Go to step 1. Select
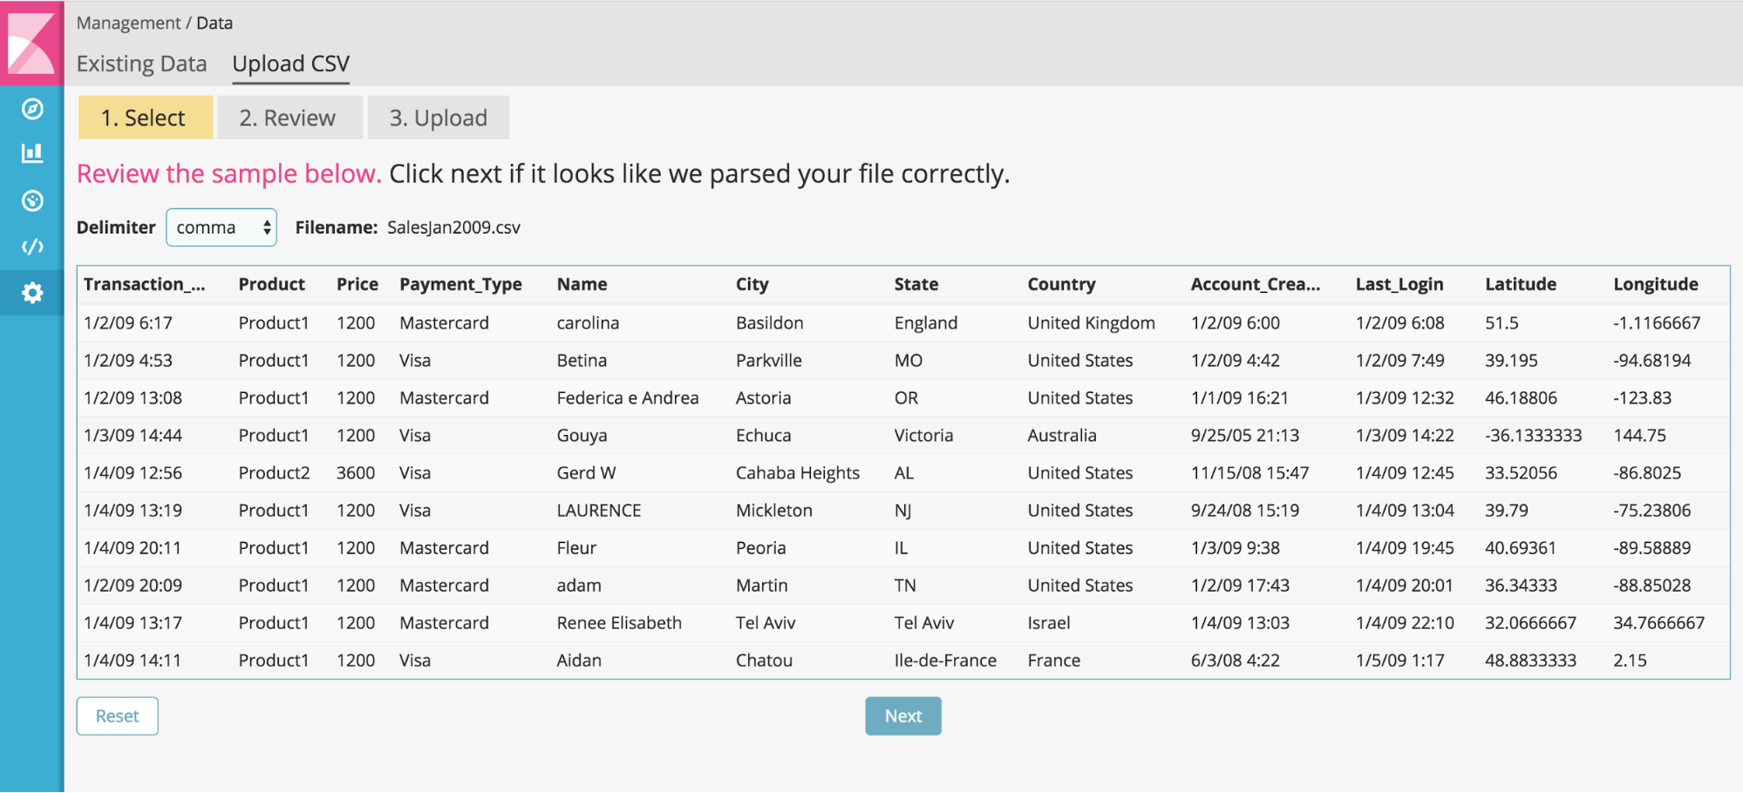 (145, 118)
